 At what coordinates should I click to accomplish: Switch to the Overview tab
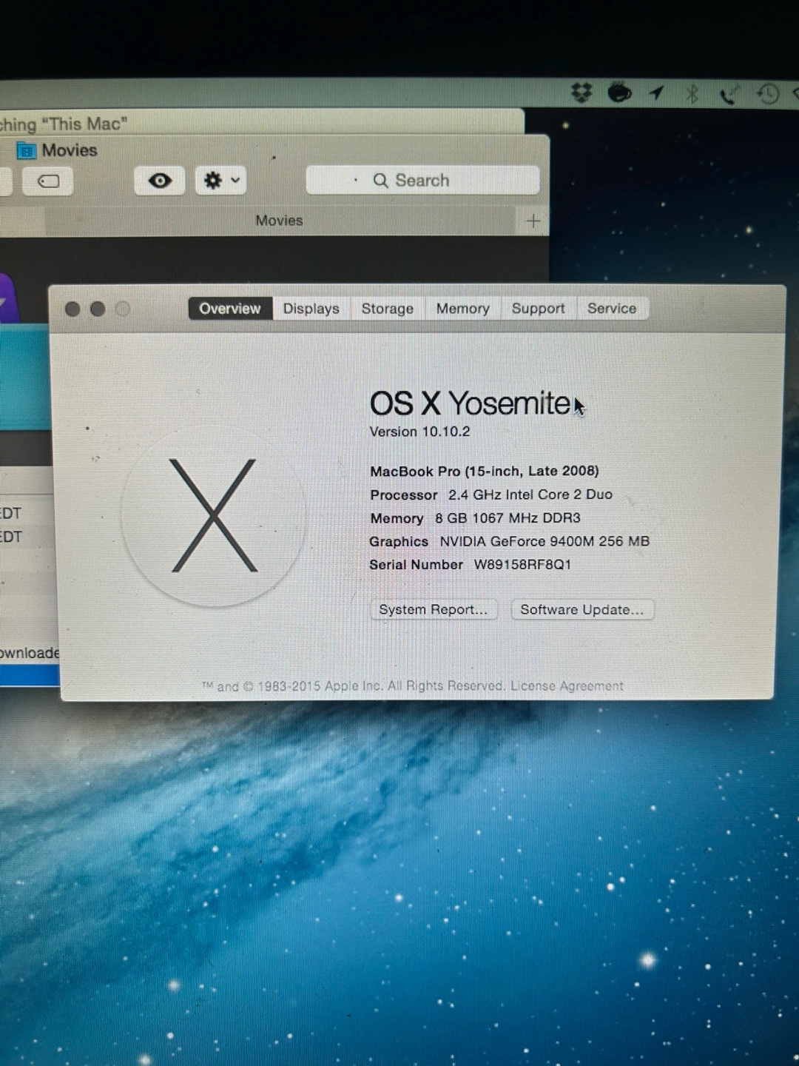230,309
